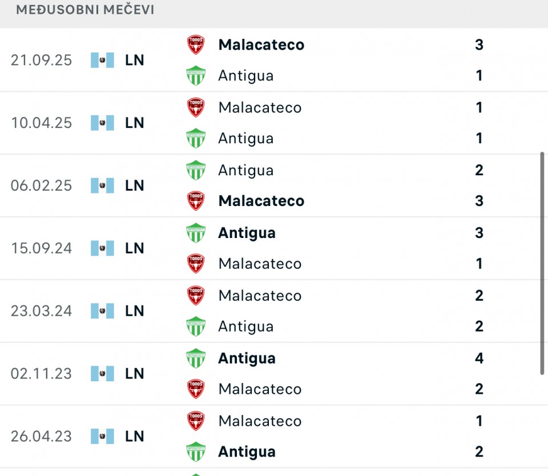Click the Međusobni mečevi section header

[x=85, y=10]
